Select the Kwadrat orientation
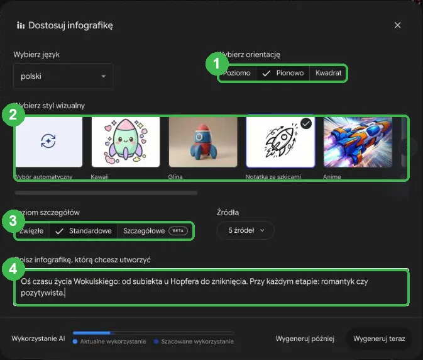Viewport: 423px width, 360px height. tap(328, 73)
